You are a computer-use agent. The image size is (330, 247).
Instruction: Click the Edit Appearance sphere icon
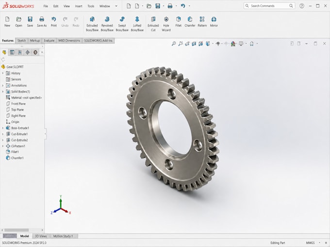233,44
